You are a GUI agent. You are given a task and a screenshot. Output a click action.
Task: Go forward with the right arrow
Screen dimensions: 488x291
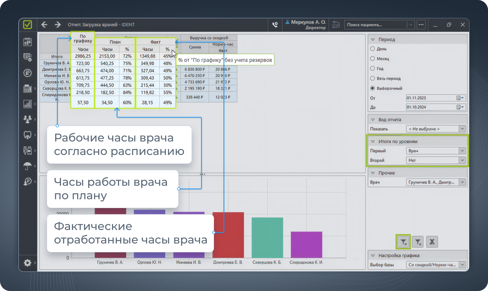[58, 25]
